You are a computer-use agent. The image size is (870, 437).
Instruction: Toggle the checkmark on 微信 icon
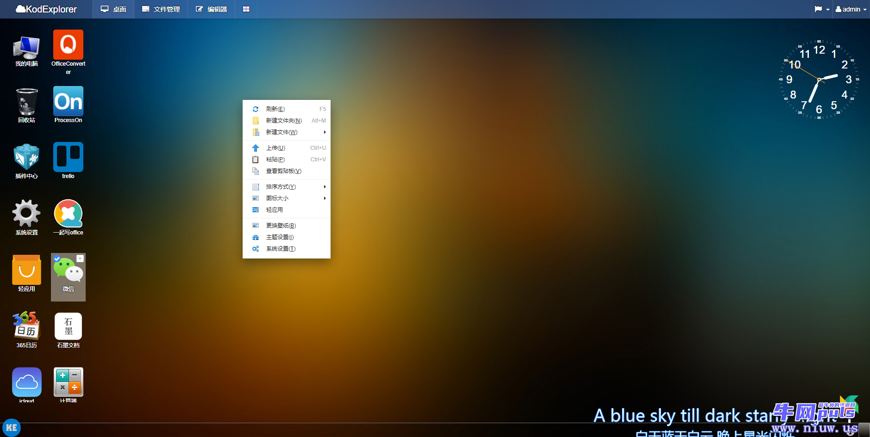[57, 259]
